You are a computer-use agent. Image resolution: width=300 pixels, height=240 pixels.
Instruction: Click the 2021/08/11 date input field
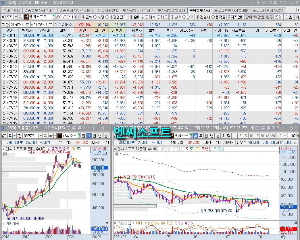point(65,17)
